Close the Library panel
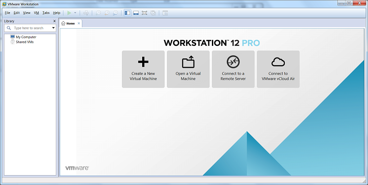The height and width of the screenshot is (185, 368). click(x=54, y=21)
